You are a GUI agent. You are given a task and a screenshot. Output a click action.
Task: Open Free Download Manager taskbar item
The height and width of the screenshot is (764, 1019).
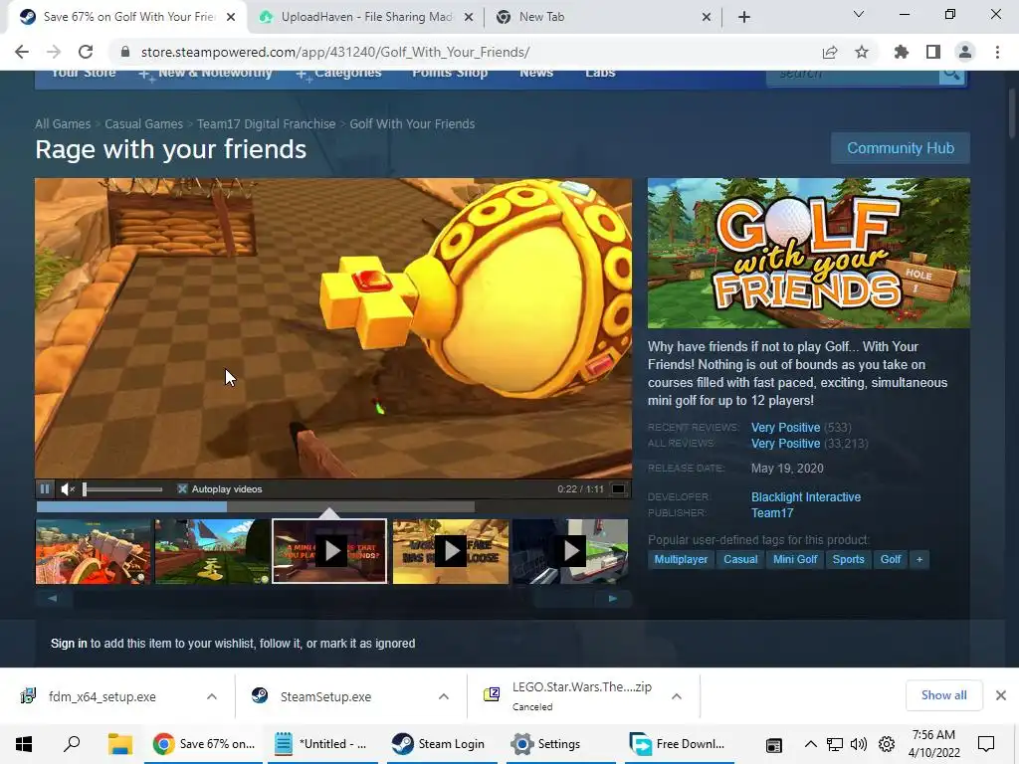(x=679, y=744)
